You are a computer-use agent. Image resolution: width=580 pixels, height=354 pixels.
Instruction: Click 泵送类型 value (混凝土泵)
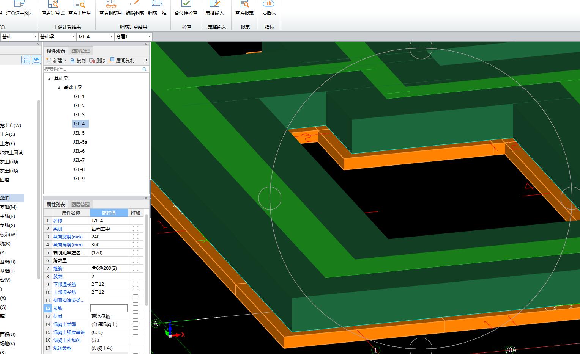click(x=109, y=348)
